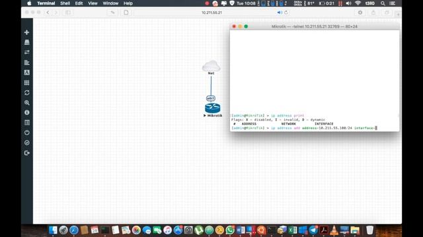Open the Window menu
This screenshot has height=237, width=423.
pos(110,3)
